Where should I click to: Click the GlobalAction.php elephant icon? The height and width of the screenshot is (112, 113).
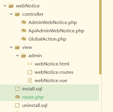point(24,39)
